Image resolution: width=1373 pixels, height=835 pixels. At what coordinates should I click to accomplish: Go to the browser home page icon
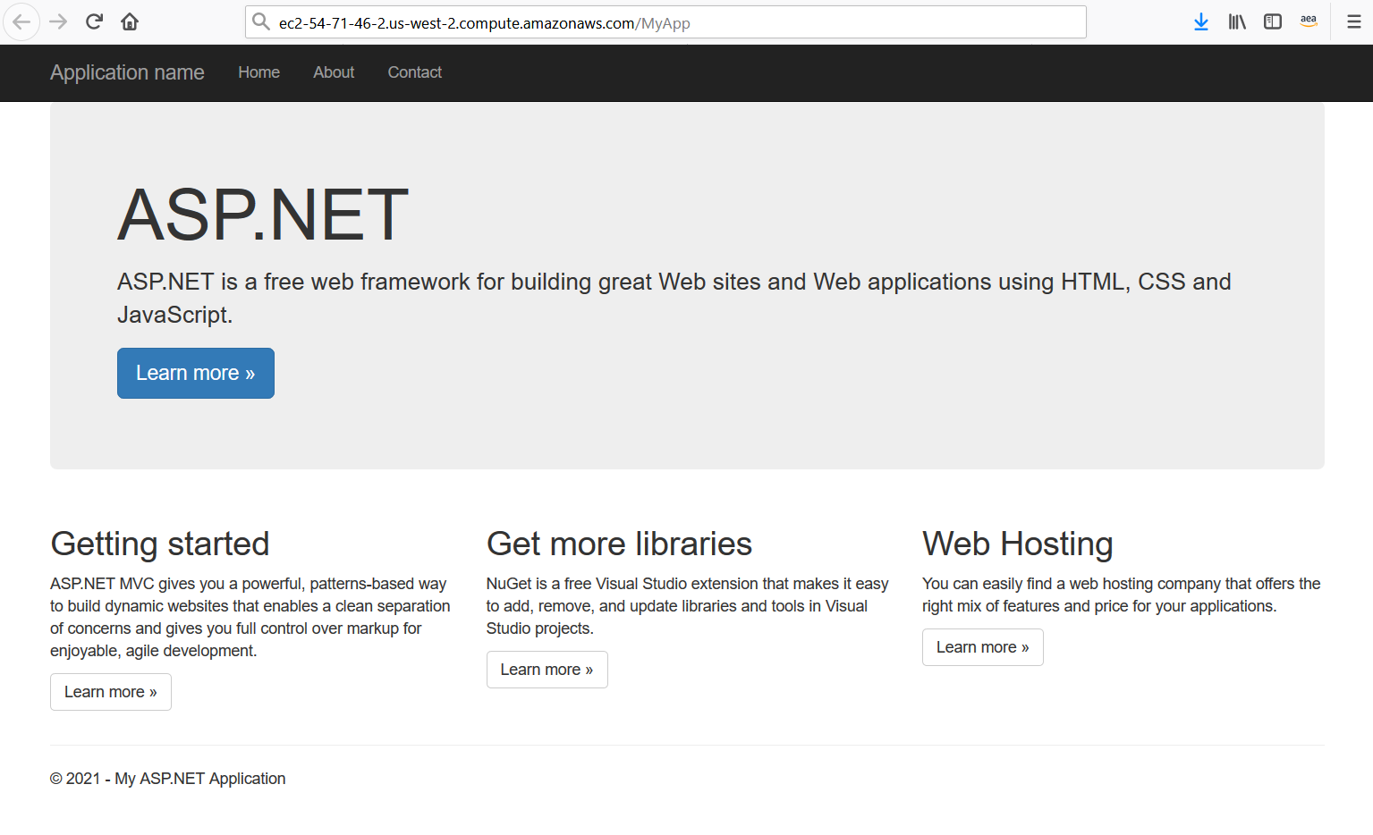coord(130,21)
